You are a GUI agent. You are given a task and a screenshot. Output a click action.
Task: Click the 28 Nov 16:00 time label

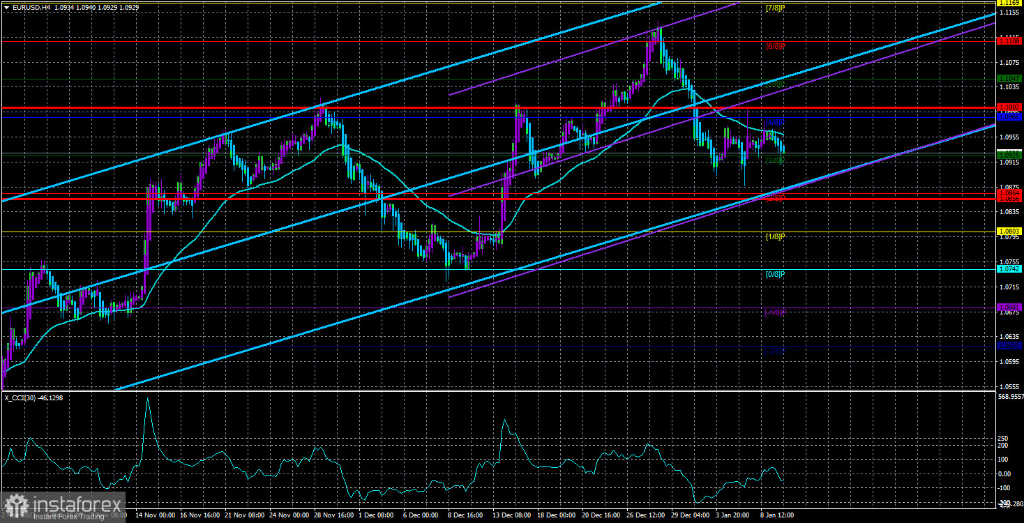(334, 515)
